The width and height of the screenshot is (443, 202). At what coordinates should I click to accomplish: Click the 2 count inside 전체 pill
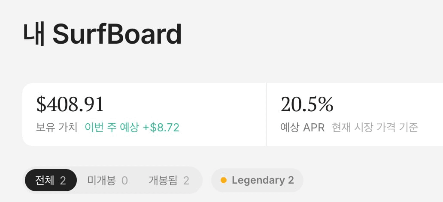[x=63, y=181]
